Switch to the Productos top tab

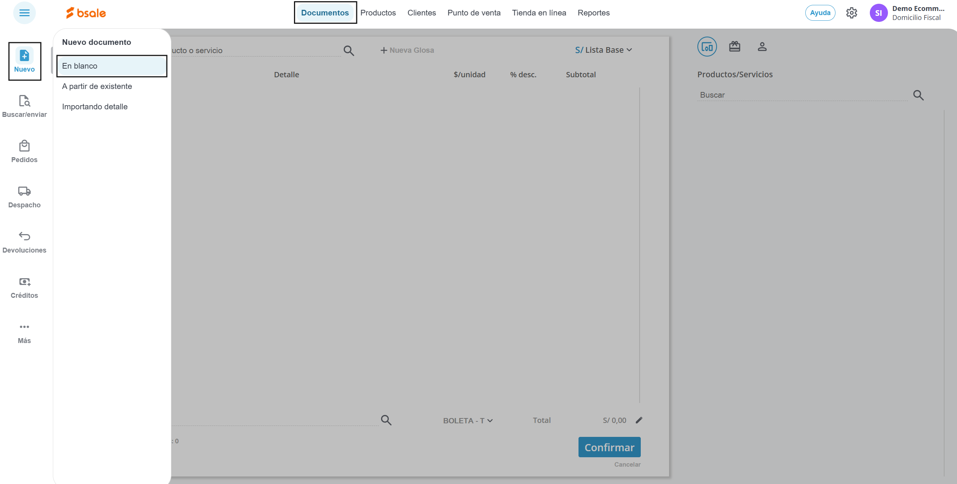[378, 13]
